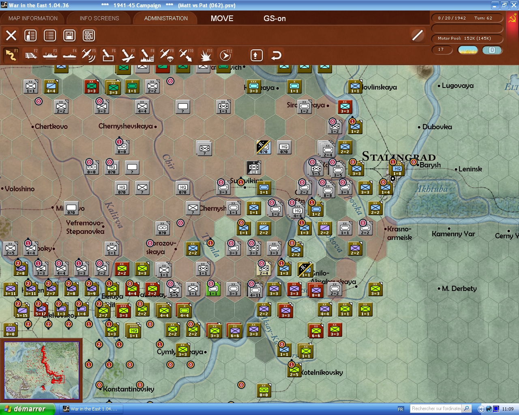Click War in the East taskbar button
This screenshot has height=415, width=519.
92,409
